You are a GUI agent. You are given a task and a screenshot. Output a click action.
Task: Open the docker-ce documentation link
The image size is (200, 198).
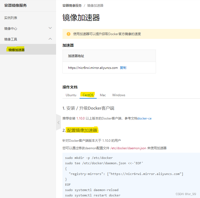click(x=144, y=118)
